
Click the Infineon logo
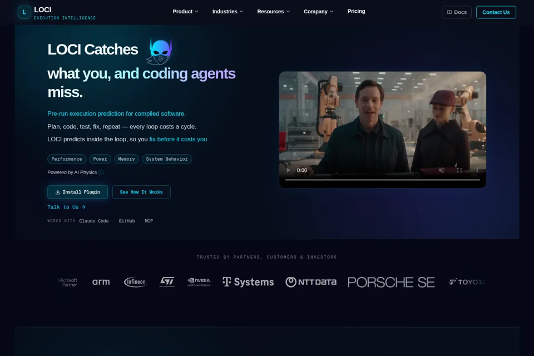click(135, 282)
